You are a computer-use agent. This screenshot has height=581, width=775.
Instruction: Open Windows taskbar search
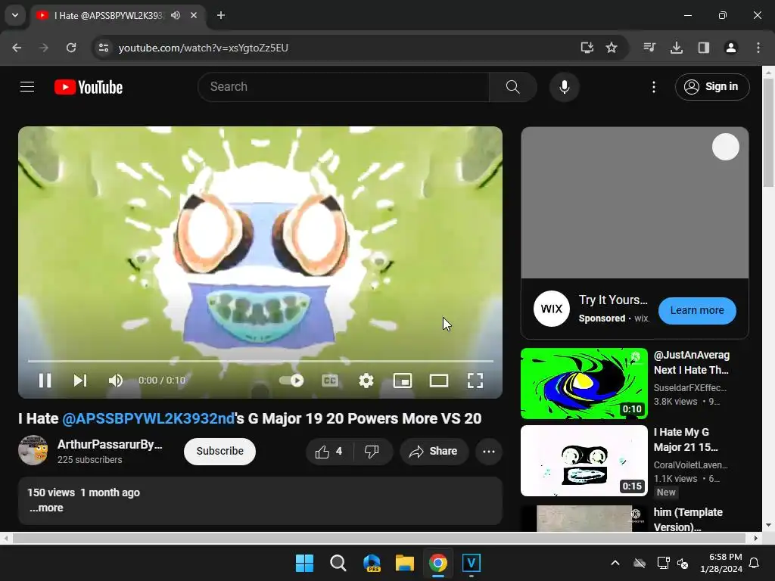click(x=338, y=563)
